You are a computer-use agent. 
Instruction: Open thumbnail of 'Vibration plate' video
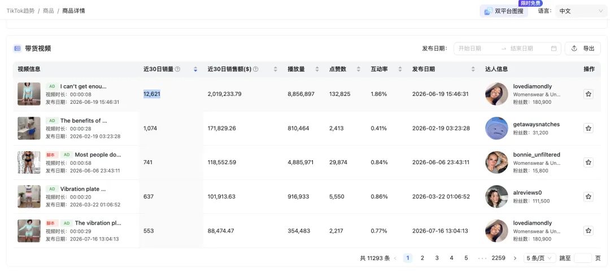(x=29, y=196)
